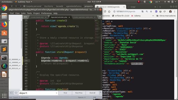View site information icon in address bar

(x=114, y=11)
